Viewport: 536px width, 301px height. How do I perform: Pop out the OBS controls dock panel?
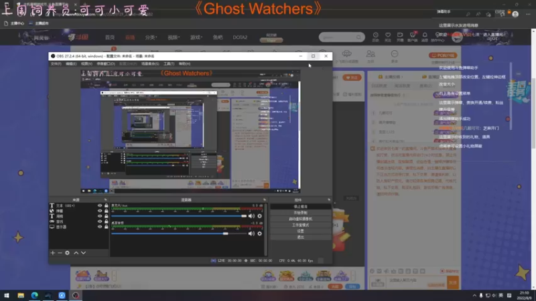point(329,199)
